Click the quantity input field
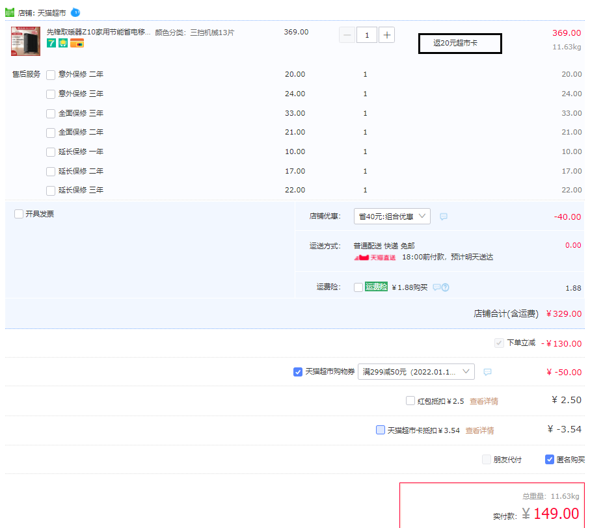This screenshot has height=528, width=590. point(367,35)
